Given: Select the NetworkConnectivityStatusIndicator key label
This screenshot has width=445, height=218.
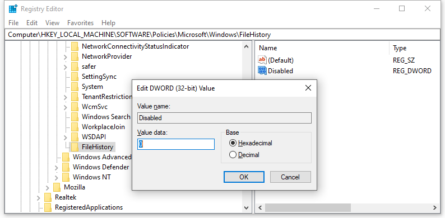Looking at the screenshot, I should click(136, 46).
